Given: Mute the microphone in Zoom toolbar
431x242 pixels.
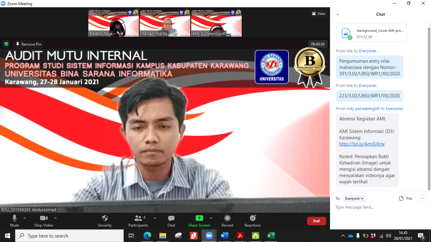Looking at the screenshot, I should tap(15, 221).
